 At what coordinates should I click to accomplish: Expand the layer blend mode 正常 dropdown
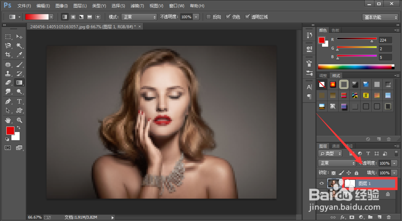pos(336,163)
